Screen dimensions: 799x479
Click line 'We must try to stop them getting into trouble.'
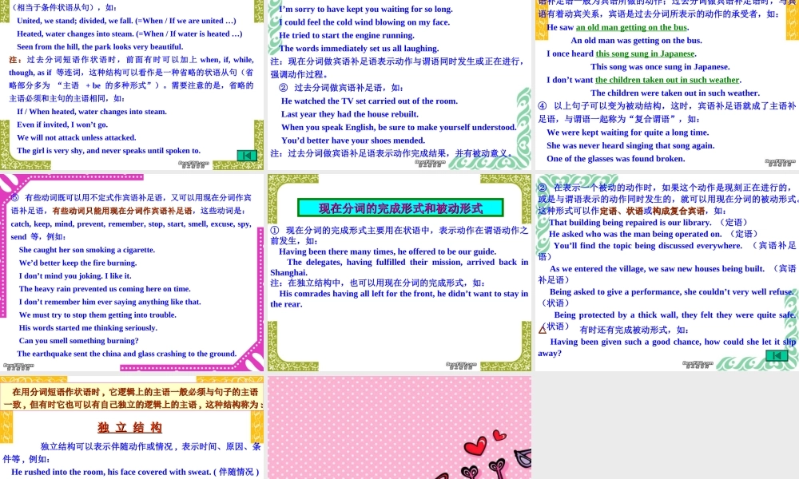97,315
